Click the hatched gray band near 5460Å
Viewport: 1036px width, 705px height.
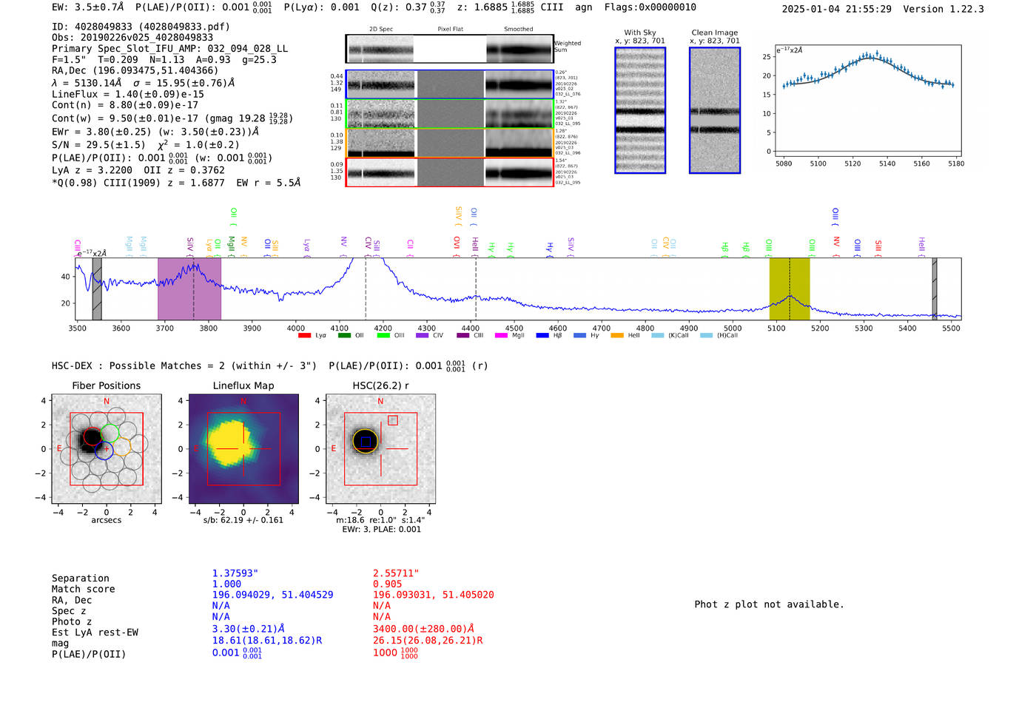(x=935, y=289)
